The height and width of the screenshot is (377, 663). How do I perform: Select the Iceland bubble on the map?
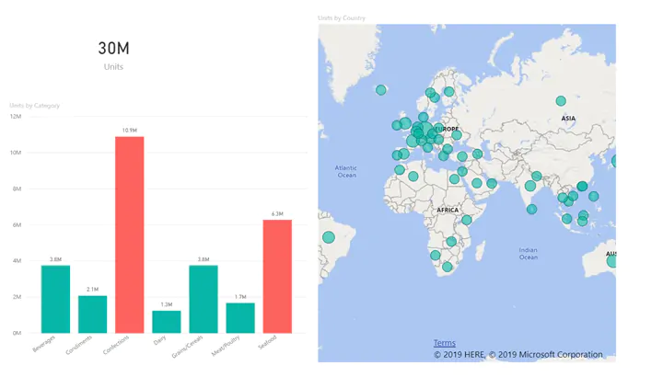coord(381,90)
